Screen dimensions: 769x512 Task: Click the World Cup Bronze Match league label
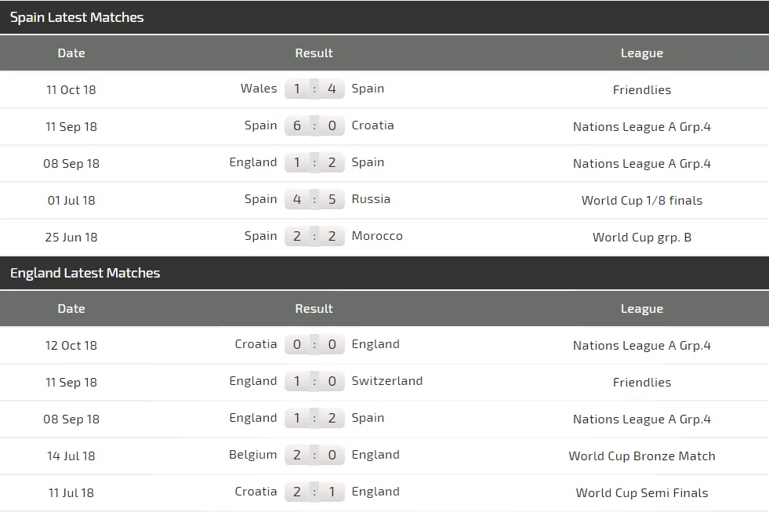point(642,456)
